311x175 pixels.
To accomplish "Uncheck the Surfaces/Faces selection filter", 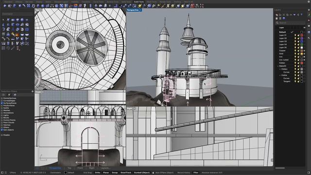I will (x=2, y=103).
